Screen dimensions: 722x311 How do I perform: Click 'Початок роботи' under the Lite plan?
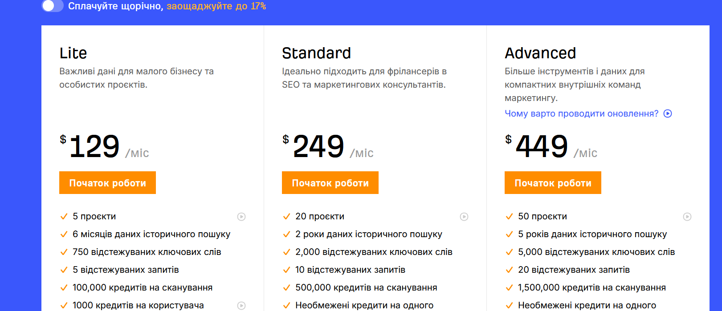point(107,183)
